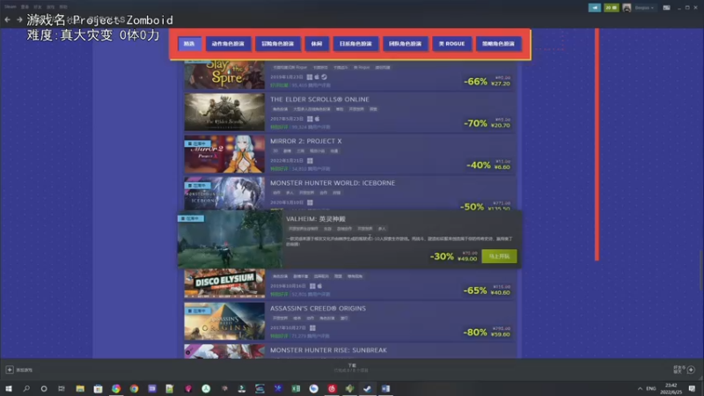Open the green notifications inbox button
This screenshot has width=704, height=396.
[x=611, y=8]
